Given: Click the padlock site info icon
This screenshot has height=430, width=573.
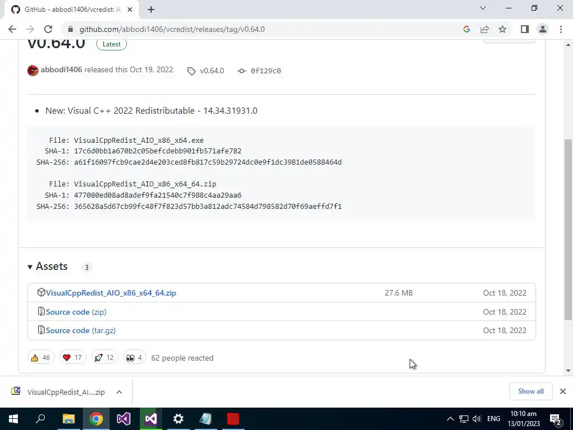Looking at the screenshot, I should (x=71, y=29).
